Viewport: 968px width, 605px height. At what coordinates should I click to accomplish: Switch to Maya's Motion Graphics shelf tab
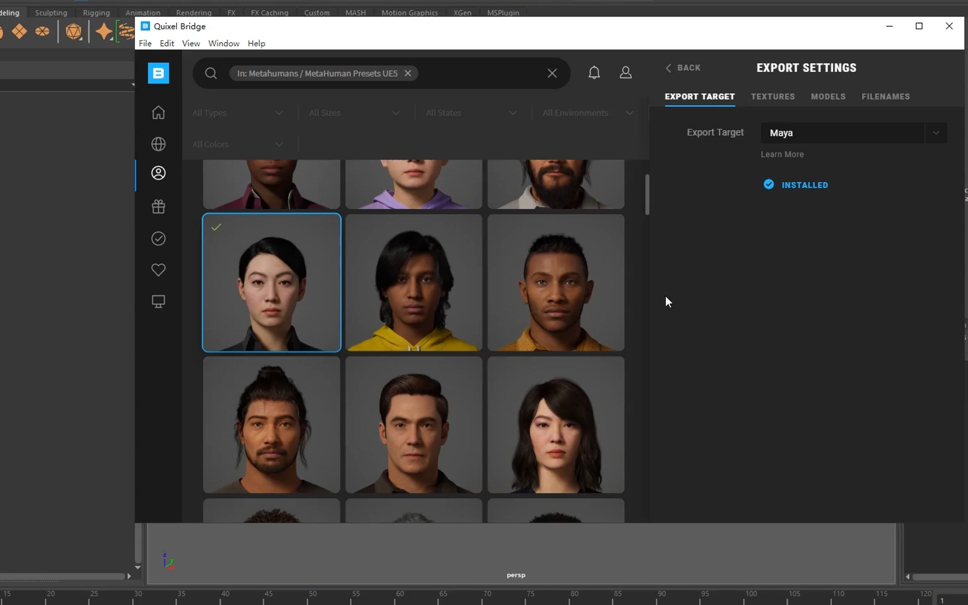click(x=410, y=12)
